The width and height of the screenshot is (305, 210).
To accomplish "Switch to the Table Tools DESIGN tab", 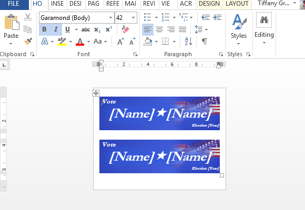I will tap(209, 4).
